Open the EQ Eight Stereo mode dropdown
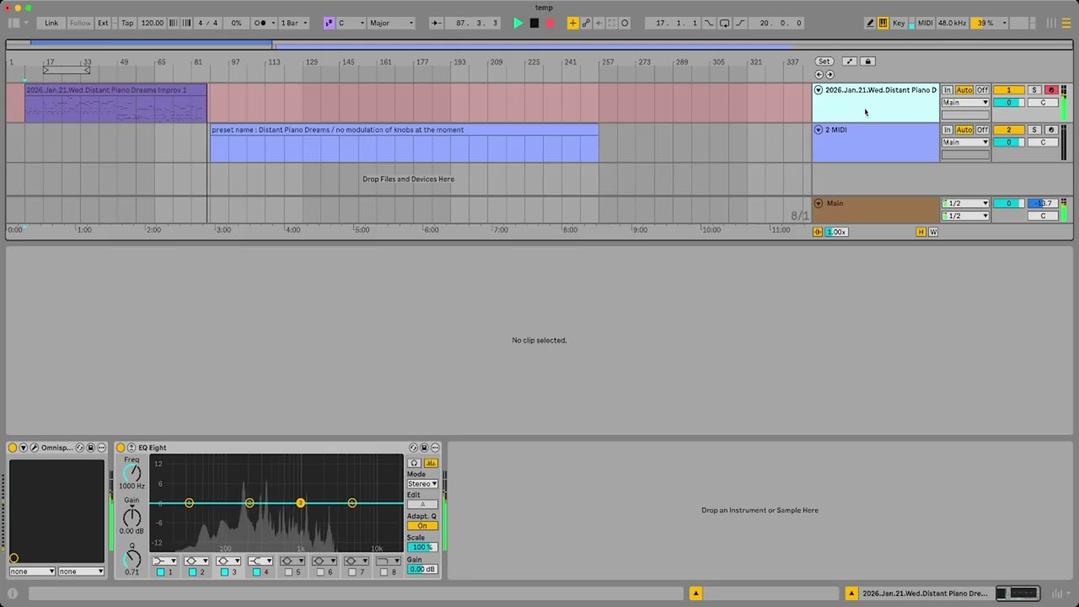The width and height of the screenshot is (1079, 607). (422, 484)
